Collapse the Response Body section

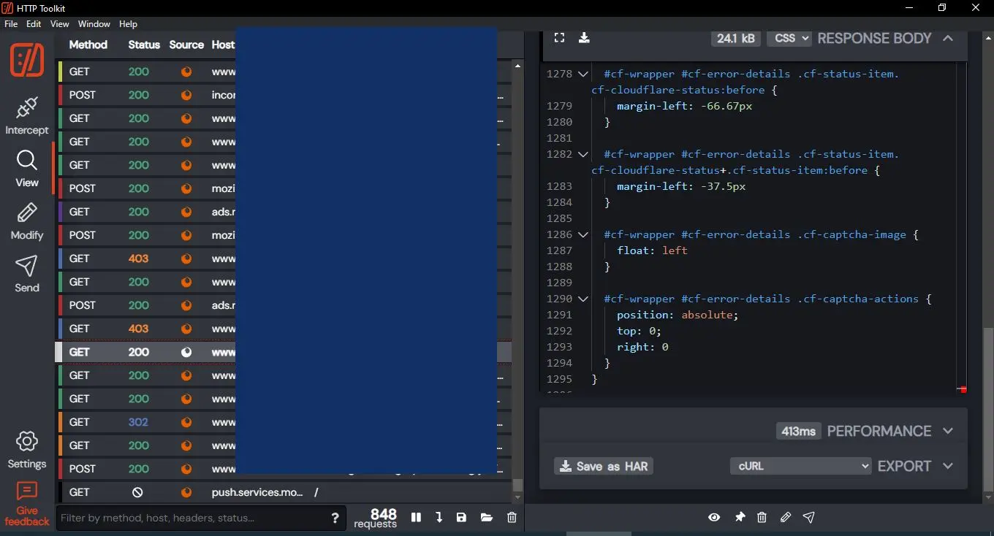pos(948,38)
